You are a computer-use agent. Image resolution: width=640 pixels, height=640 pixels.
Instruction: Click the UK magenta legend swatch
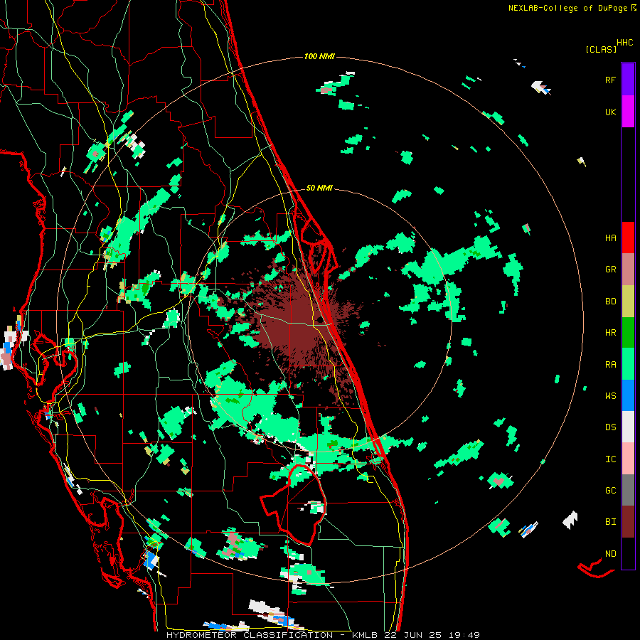[x=628, y=112]
